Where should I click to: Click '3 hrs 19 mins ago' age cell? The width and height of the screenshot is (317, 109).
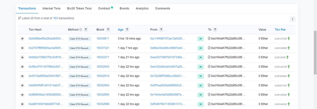pyautogui.click(x=129, y=39)
